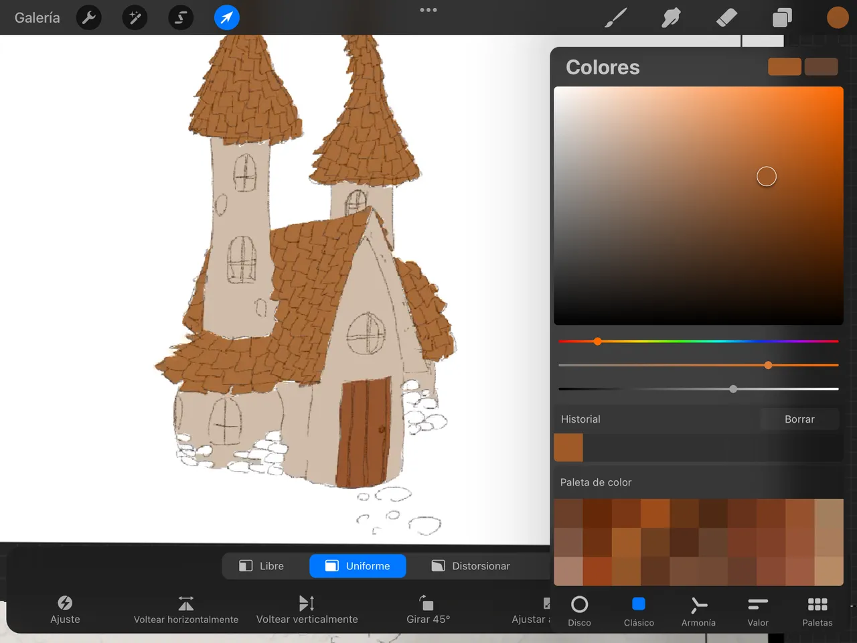Switch to Armonía color tab
The width and height of the screenshot is (857, 643).
pyautogui.click(x=698, y=612)
